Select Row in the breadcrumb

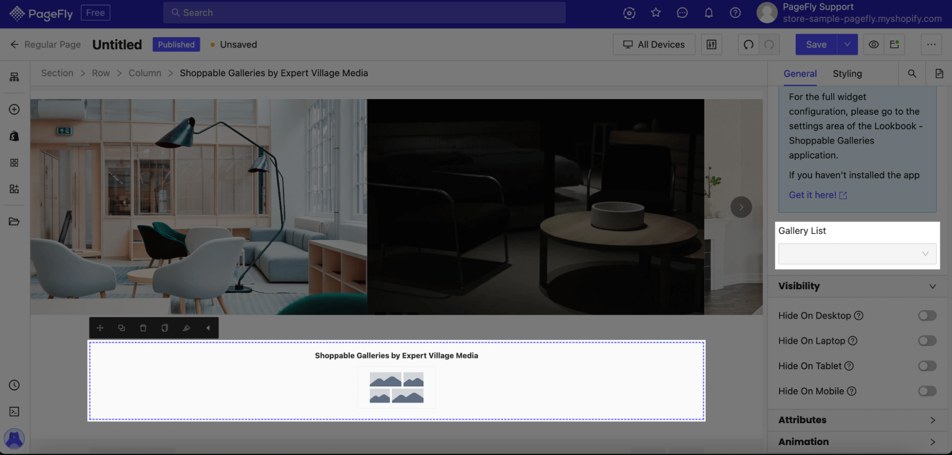(101, 73)
